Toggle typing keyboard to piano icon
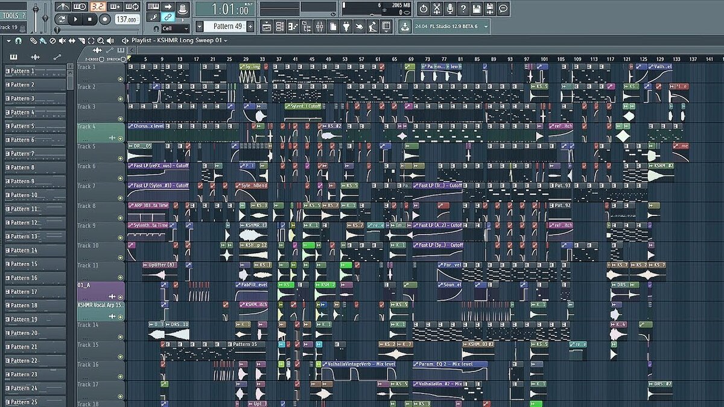724x407 pixels. pyautogui.click(x=153, y=7)
